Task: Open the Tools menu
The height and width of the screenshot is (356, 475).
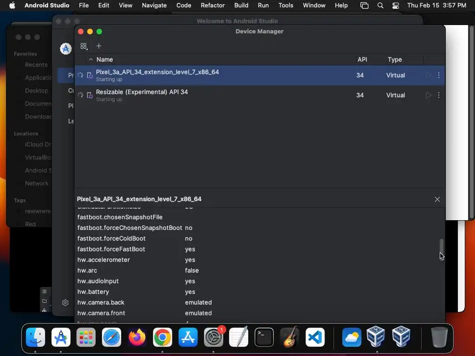Action: pos(286,6)
